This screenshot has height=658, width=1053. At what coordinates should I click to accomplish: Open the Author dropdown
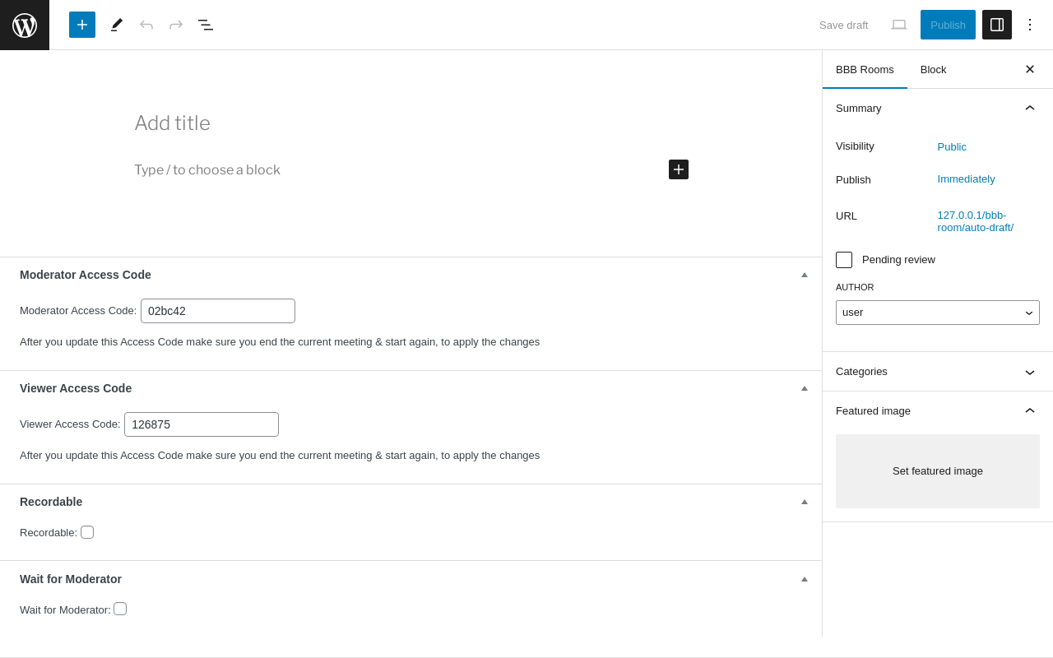point(938,313)
